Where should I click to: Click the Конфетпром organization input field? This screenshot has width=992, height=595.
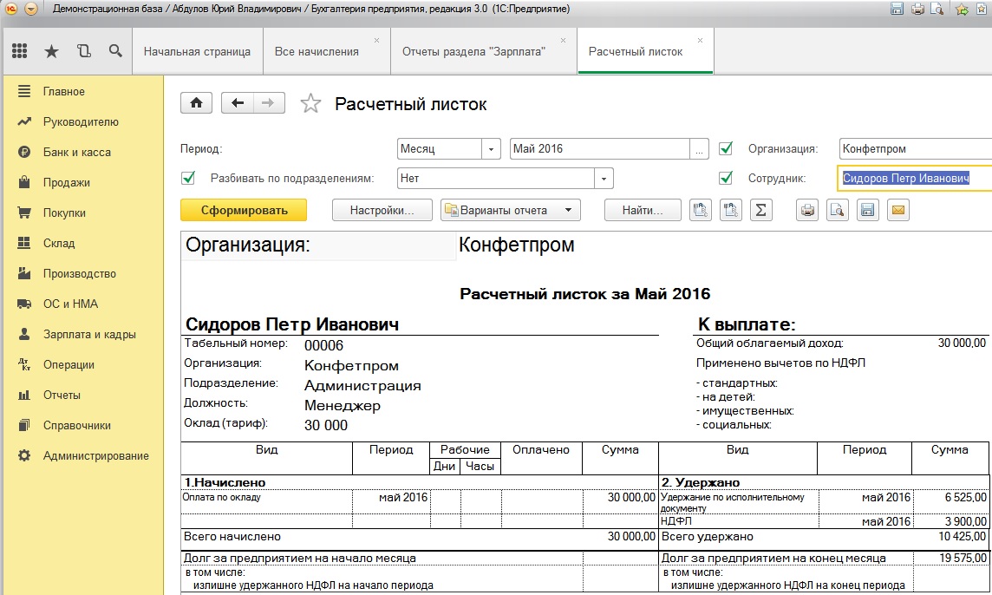(x=915, y=149)
